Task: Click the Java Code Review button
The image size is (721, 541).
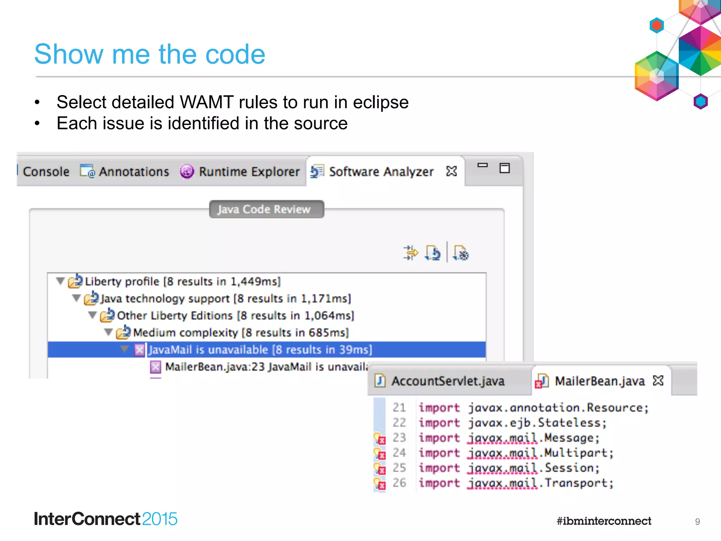Action: [267, 209]
